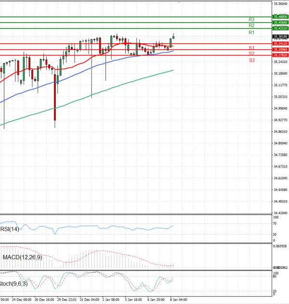Viewport: 289px width, 304px height.
Task: Click the 26 Dec 16:00 time label
Action: (44, 300)
